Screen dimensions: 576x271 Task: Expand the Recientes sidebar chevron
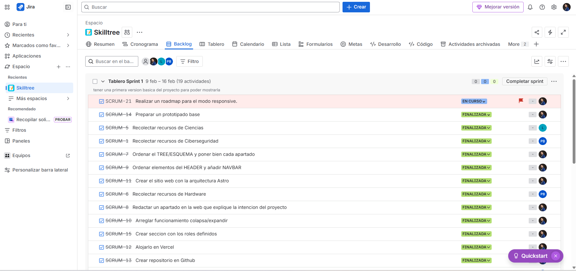(68, 35)
